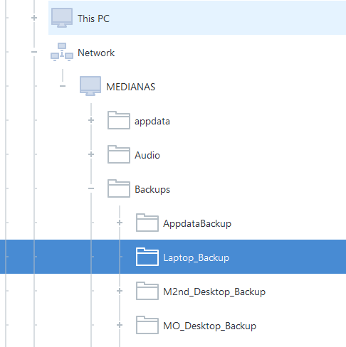Screen dimensions: 346x347
Task: Select the M2nd_Desktop_Backup folder name
Action: pyautogui.click(x=214, y=292)
